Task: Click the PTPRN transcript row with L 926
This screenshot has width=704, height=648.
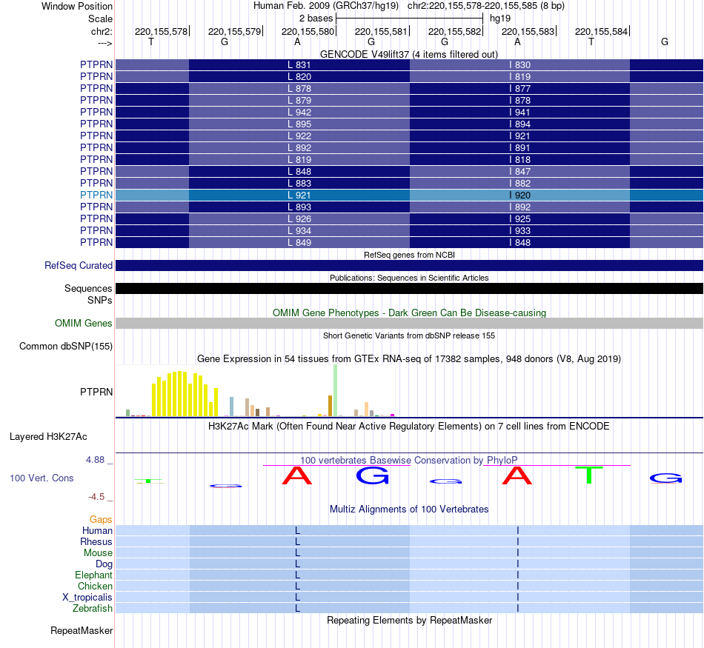Action: click(409, 218)
